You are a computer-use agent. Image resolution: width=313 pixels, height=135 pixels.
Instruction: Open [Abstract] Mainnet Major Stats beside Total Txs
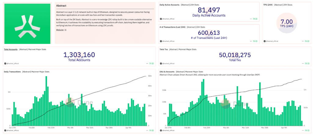pyautogui.click(x=183, y=49)
